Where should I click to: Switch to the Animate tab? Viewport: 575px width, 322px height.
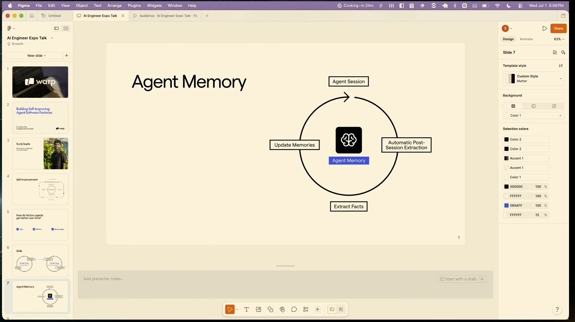526,39
